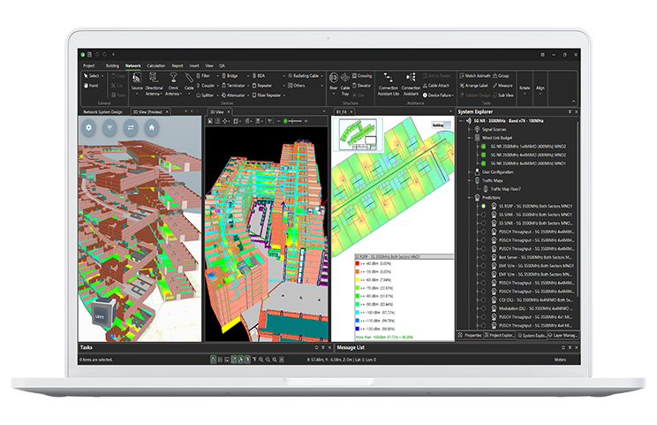
Task: Enable Modulation (DL) prediction radio
Action: pyautogui.click(x=484, y=308)
